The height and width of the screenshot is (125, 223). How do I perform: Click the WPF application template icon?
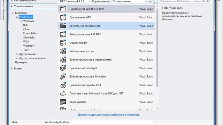point(63,17)
